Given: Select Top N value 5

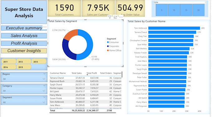Looking at the screenshot, I should tap(162, 10).
